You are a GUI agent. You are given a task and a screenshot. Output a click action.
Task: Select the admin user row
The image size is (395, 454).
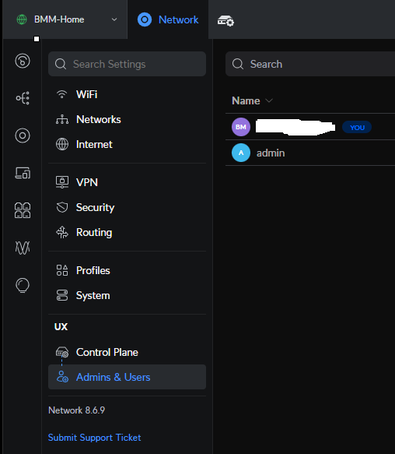coord(310,153)
